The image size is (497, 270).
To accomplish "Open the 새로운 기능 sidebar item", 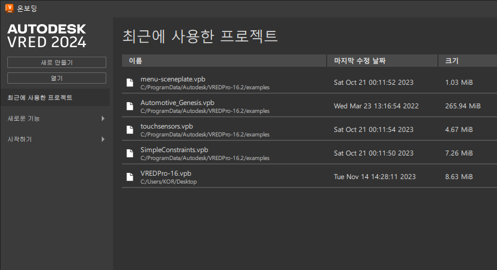I will coord(55,118).
